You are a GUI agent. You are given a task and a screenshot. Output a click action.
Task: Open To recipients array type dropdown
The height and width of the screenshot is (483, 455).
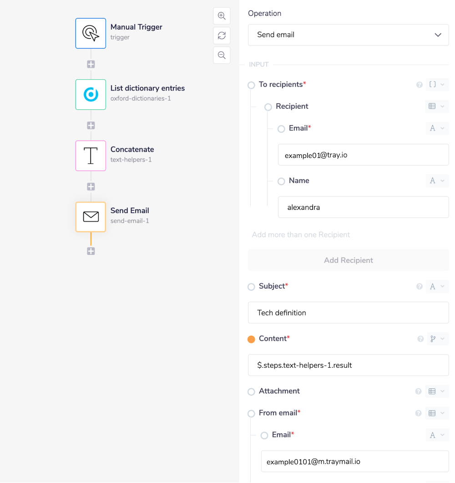pos(436,85)
